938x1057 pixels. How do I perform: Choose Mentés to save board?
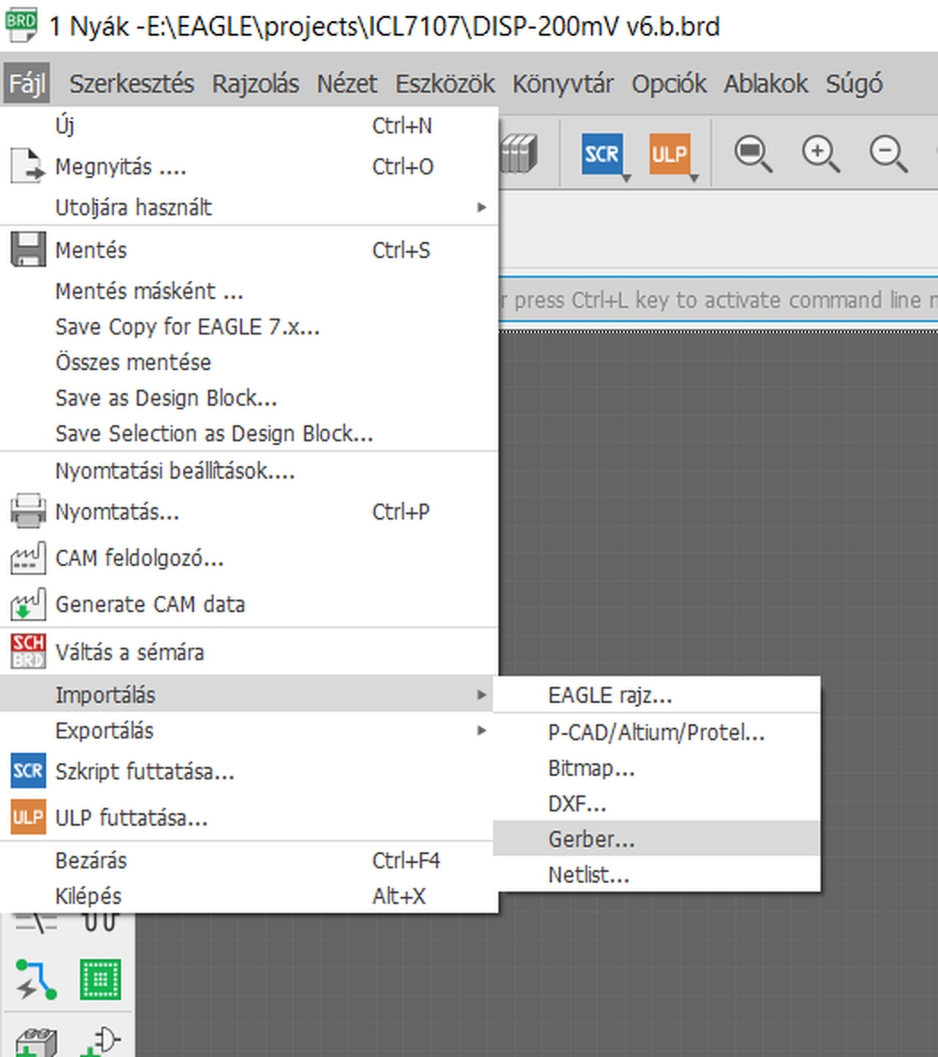tap(249, 250)
